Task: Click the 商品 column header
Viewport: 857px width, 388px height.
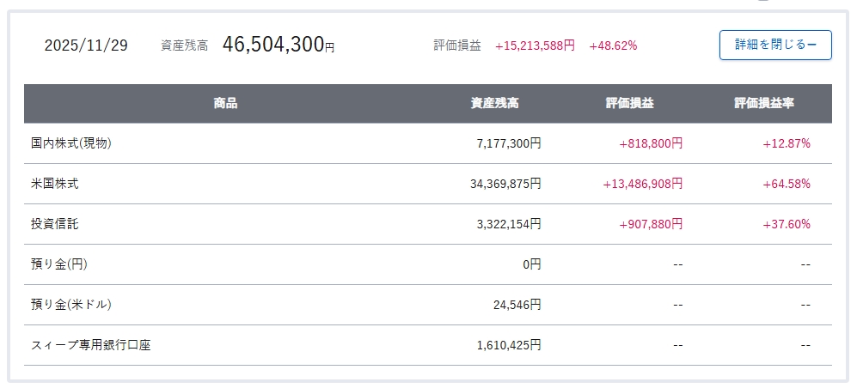Action: coord(225,103)
